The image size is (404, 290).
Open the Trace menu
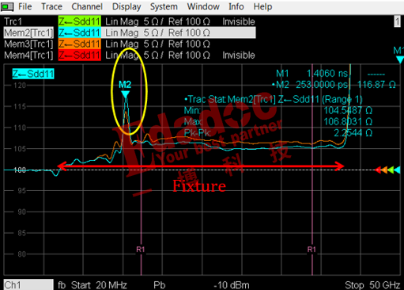[x=51, y=6]
